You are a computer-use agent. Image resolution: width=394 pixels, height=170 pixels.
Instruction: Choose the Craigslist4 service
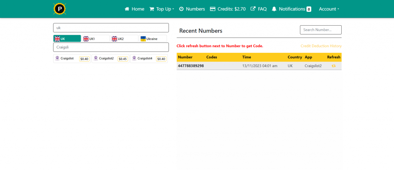tap(149, 59)
